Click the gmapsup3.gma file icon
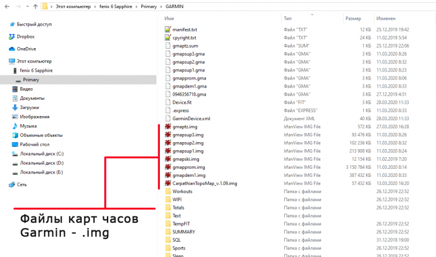Screen dimensions: 436x257 [167, 53]
